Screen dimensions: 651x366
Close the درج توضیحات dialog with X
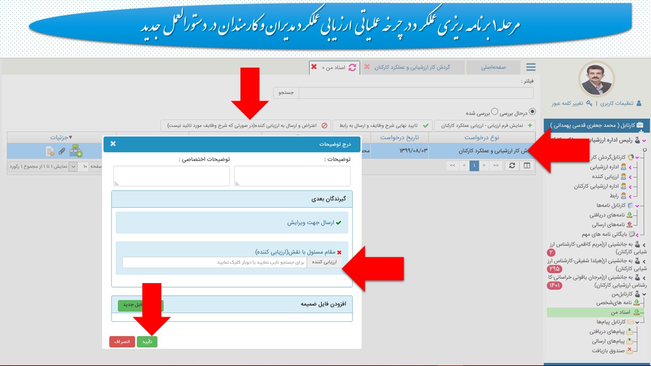click(x=113, y=144)
